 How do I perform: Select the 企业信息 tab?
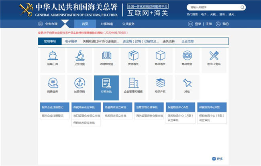click(x=188, y=41)
